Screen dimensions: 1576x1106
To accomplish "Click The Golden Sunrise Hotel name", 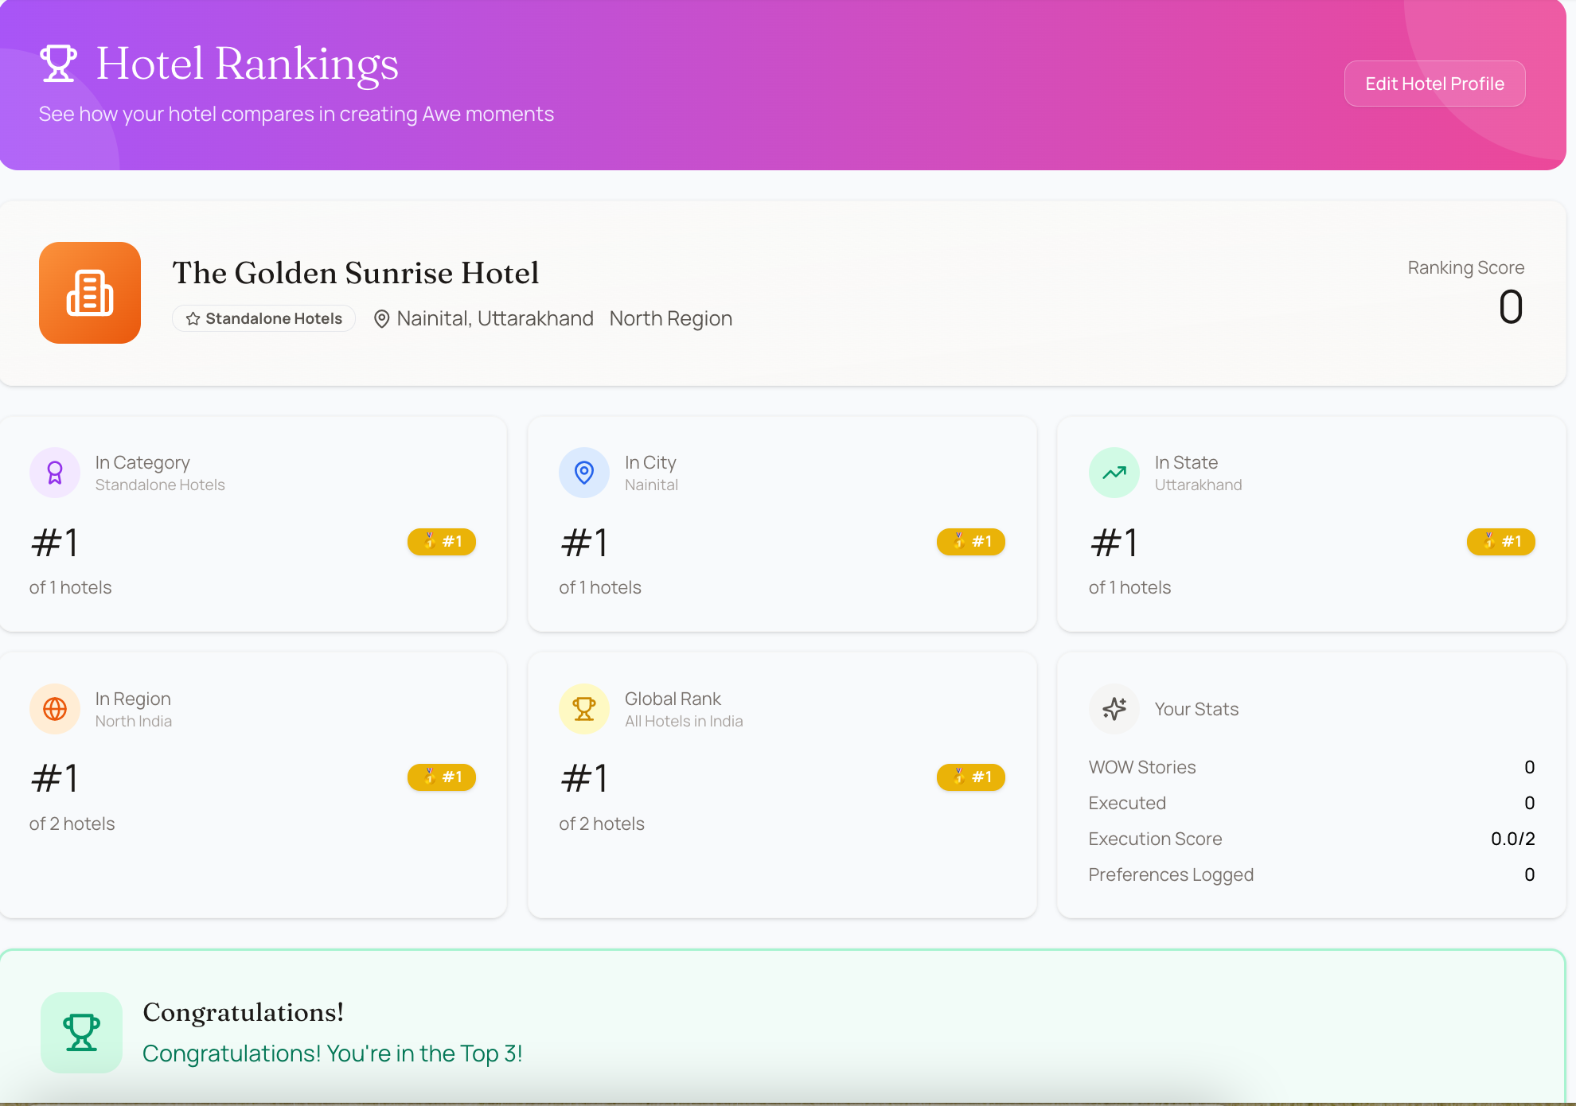I will pos(356,273).
